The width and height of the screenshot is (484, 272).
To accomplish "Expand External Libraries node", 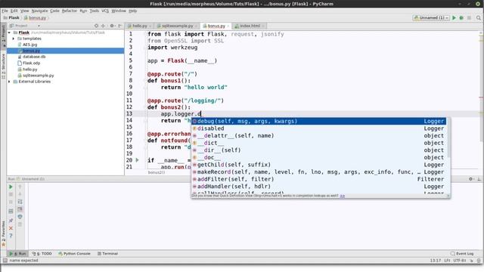I will pyautogui.click(x=9, y=82).
